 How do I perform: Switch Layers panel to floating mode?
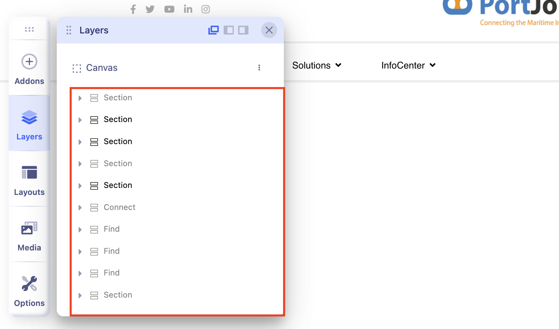click(x=213, y=30)
